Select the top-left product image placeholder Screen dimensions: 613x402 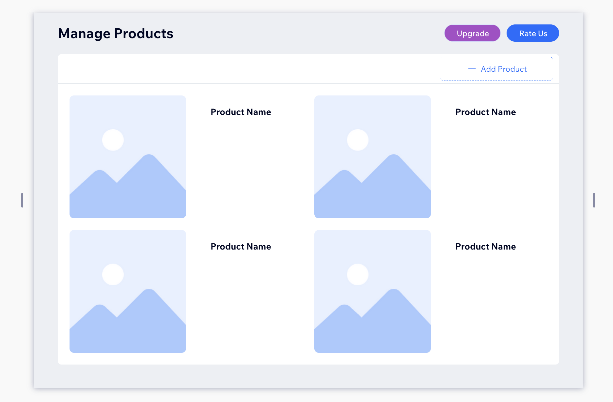(128, 157)
